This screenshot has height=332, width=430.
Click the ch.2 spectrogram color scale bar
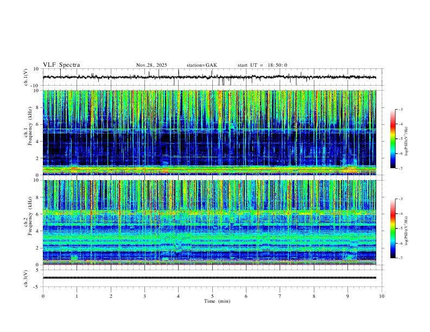pyautogui.click(x=393, y=228)
